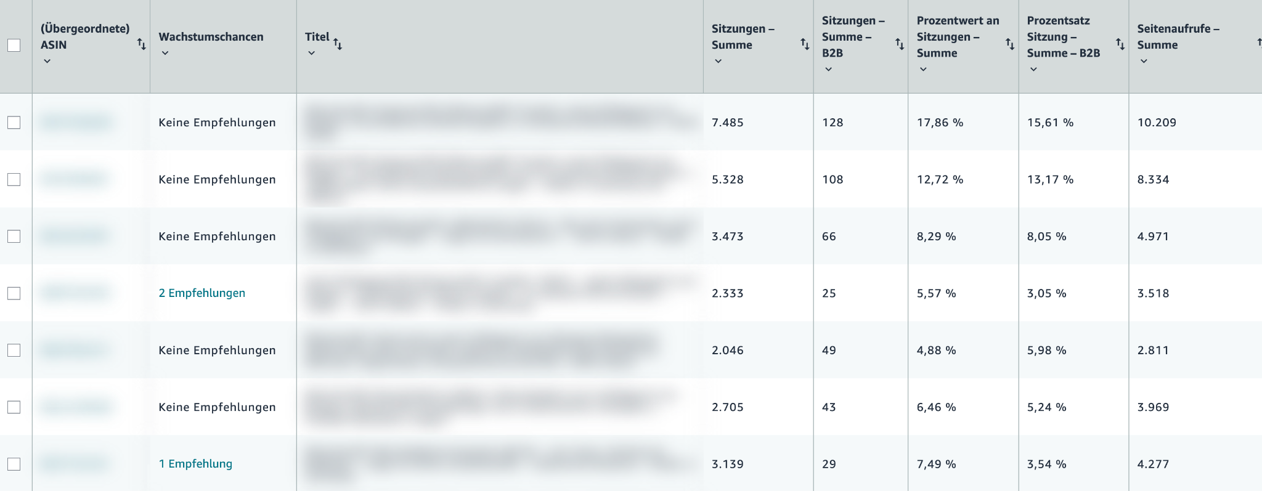Viewport: 1262px width, 491px height.
Task: Expand chevron under (Übergeordnete) ASIN header
Action: (x=47, y=62)
